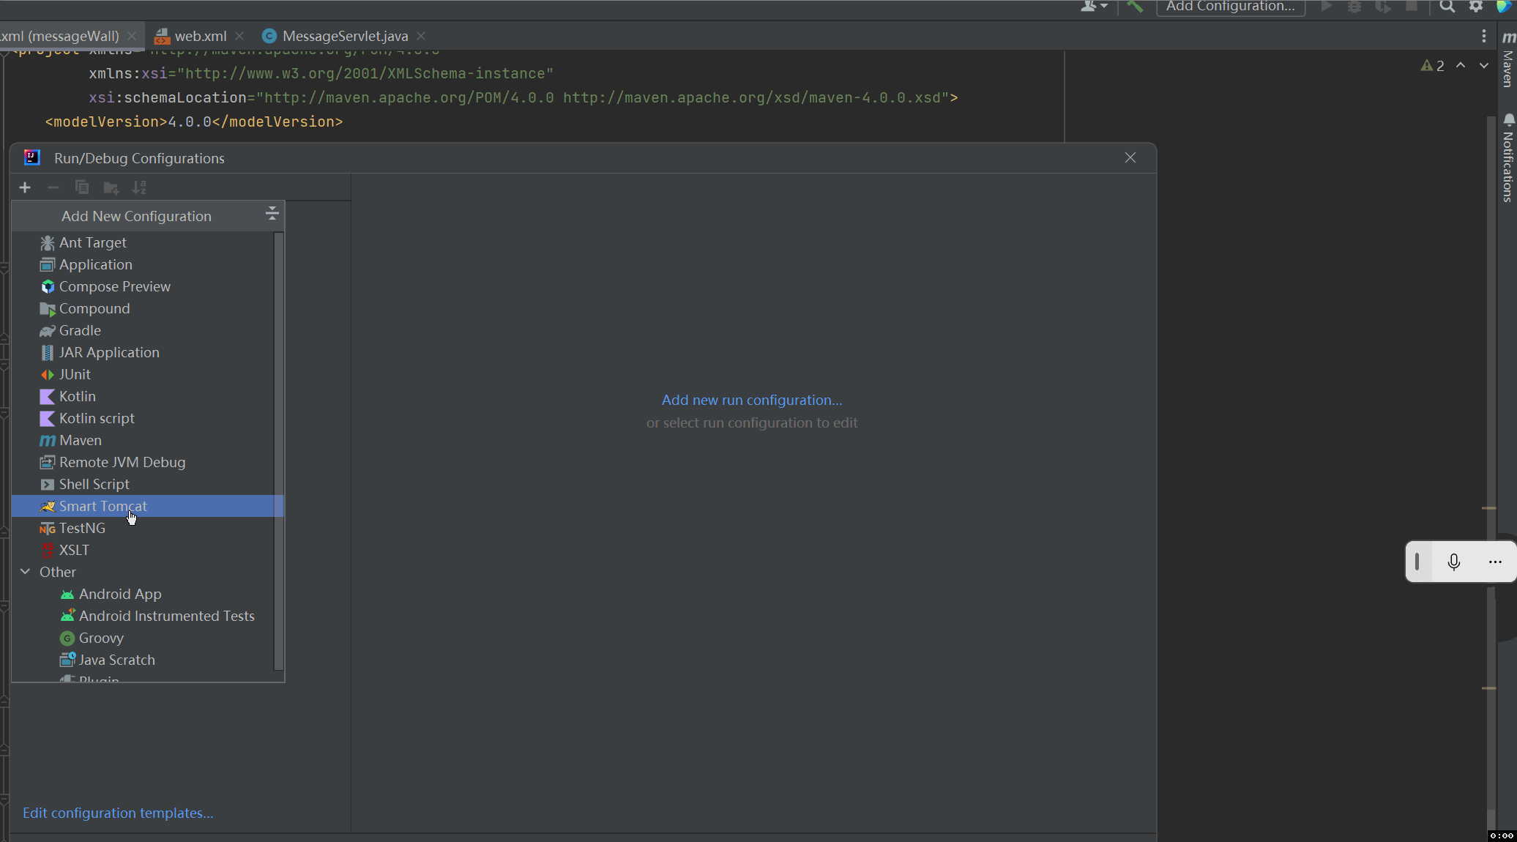The image size is (1517, 842).
Task: Click the microphone icon in floating widget
Action: point(1454,562)
